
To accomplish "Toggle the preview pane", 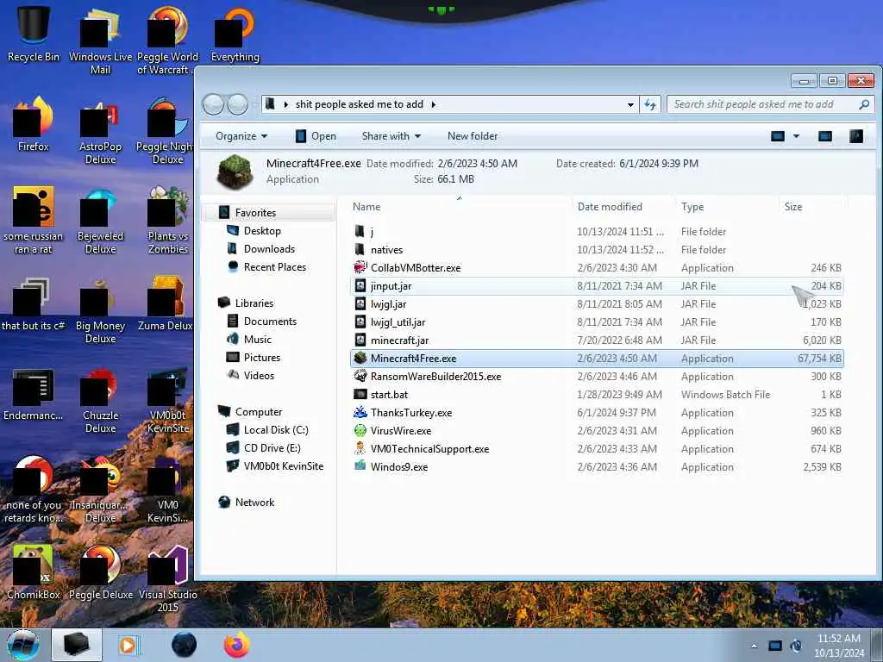I will click(x=825, y=136).
